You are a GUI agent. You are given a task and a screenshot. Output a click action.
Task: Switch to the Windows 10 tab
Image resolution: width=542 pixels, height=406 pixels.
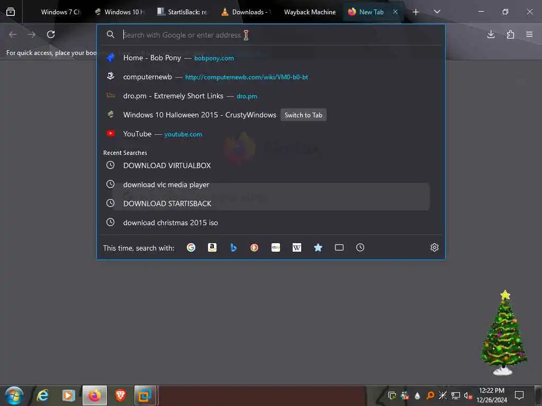pyautogui.click(x=120, y=12)
